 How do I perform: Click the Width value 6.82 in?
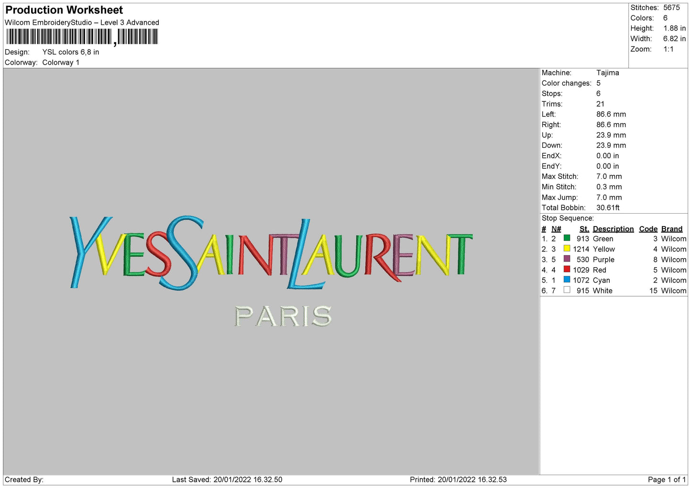click(674, 39)
